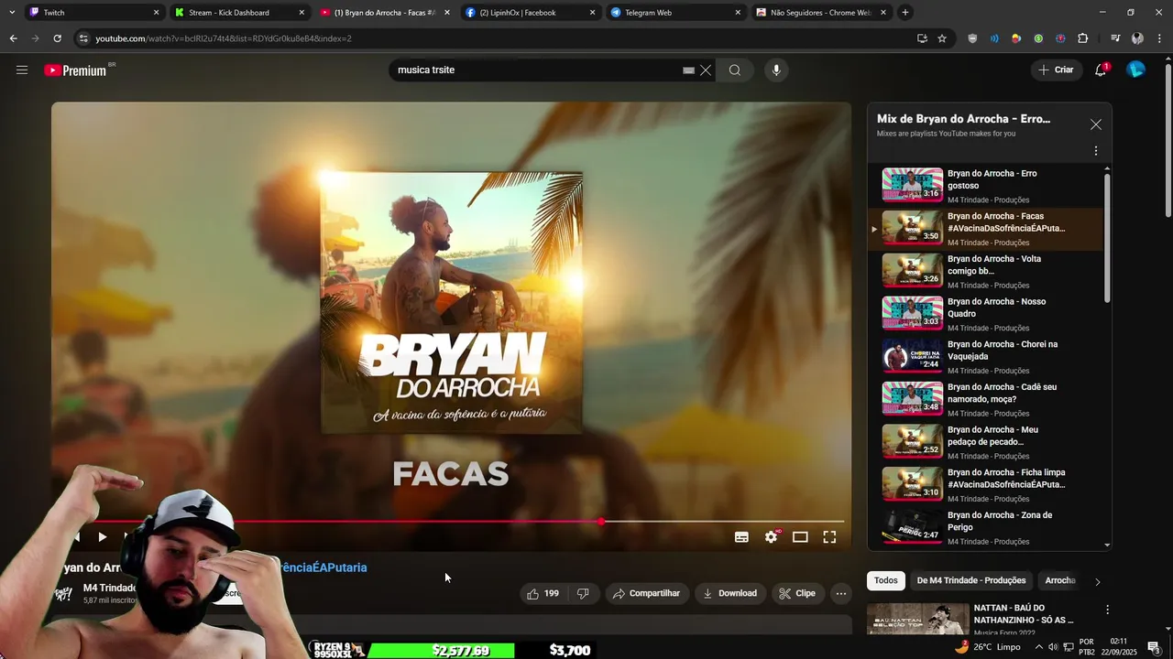Switch to the Twitch browser tab
Image resolution: width=1173 pixels, height=659 pixels.
(94, 13)
